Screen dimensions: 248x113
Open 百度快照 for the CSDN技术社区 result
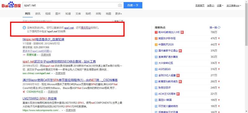tap(53, 92)
